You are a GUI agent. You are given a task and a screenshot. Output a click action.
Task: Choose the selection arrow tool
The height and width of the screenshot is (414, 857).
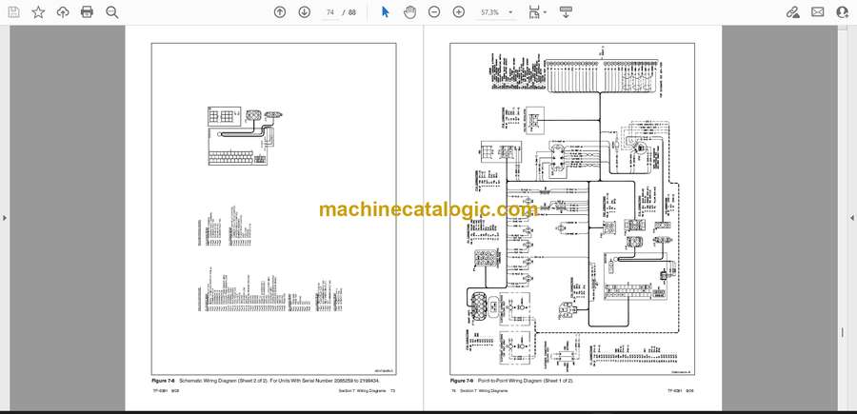pyautogui.click(x=385, y=12)
